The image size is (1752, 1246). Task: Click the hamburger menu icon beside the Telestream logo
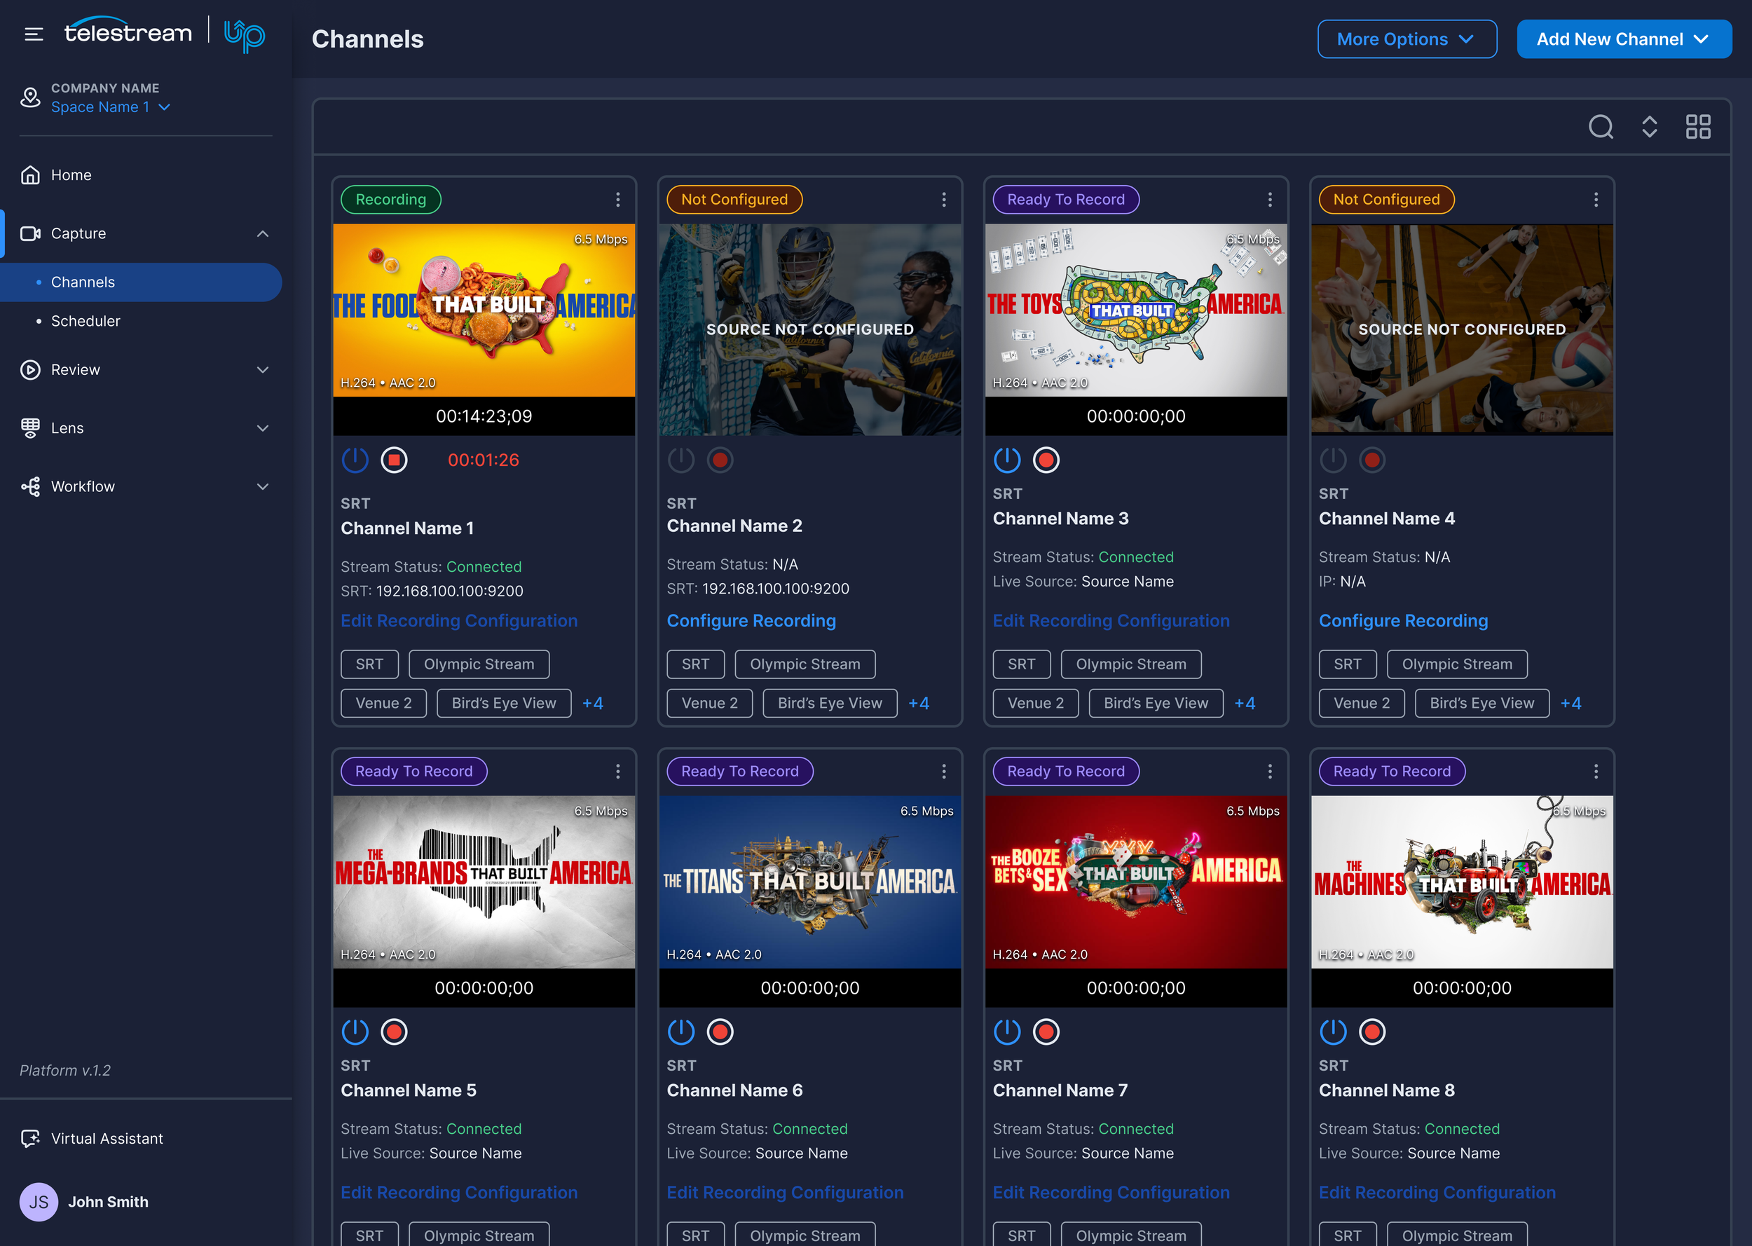[x=34, y=34]
